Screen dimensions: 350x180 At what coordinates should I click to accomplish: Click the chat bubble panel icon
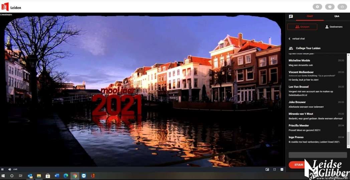coord(291,16)
